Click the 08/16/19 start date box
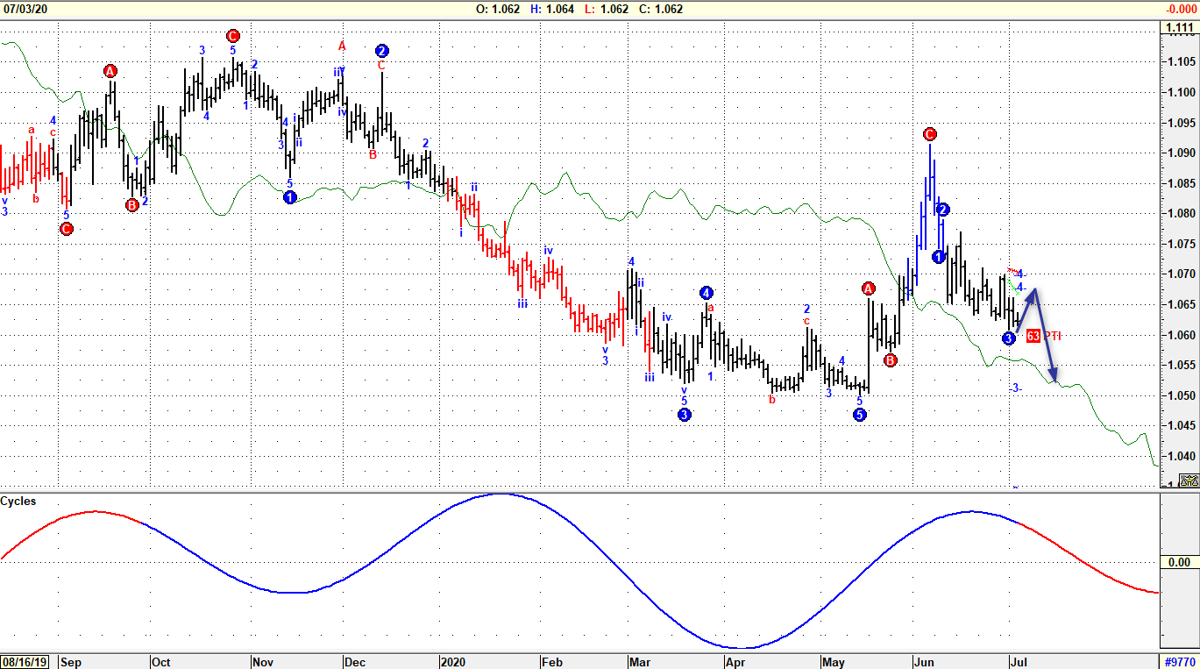Image resolution: width=1200 pixels, height=669 pixels. click(x=26, y=662)
